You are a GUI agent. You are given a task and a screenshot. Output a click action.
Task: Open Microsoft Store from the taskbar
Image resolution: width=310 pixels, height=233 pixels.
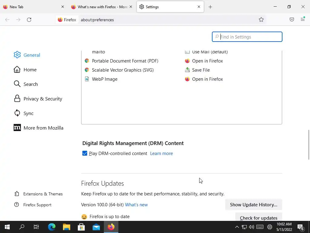[x=81, y=227]
